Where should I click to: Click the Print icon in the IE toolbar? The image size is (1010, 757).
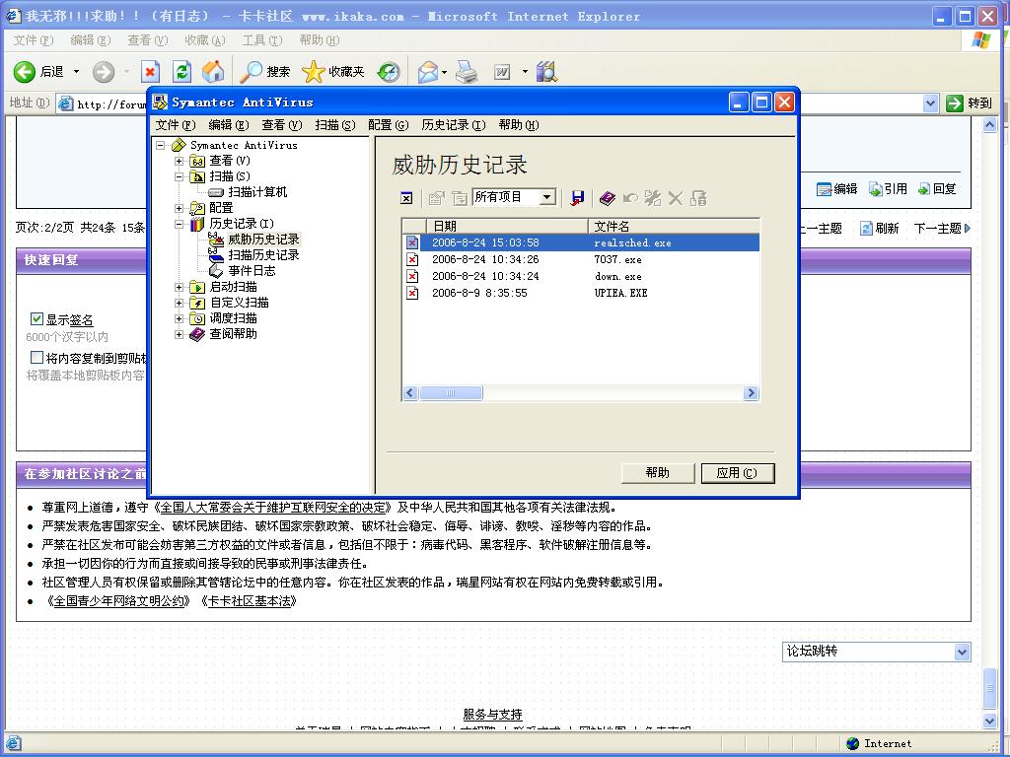[x=467, y=71]
